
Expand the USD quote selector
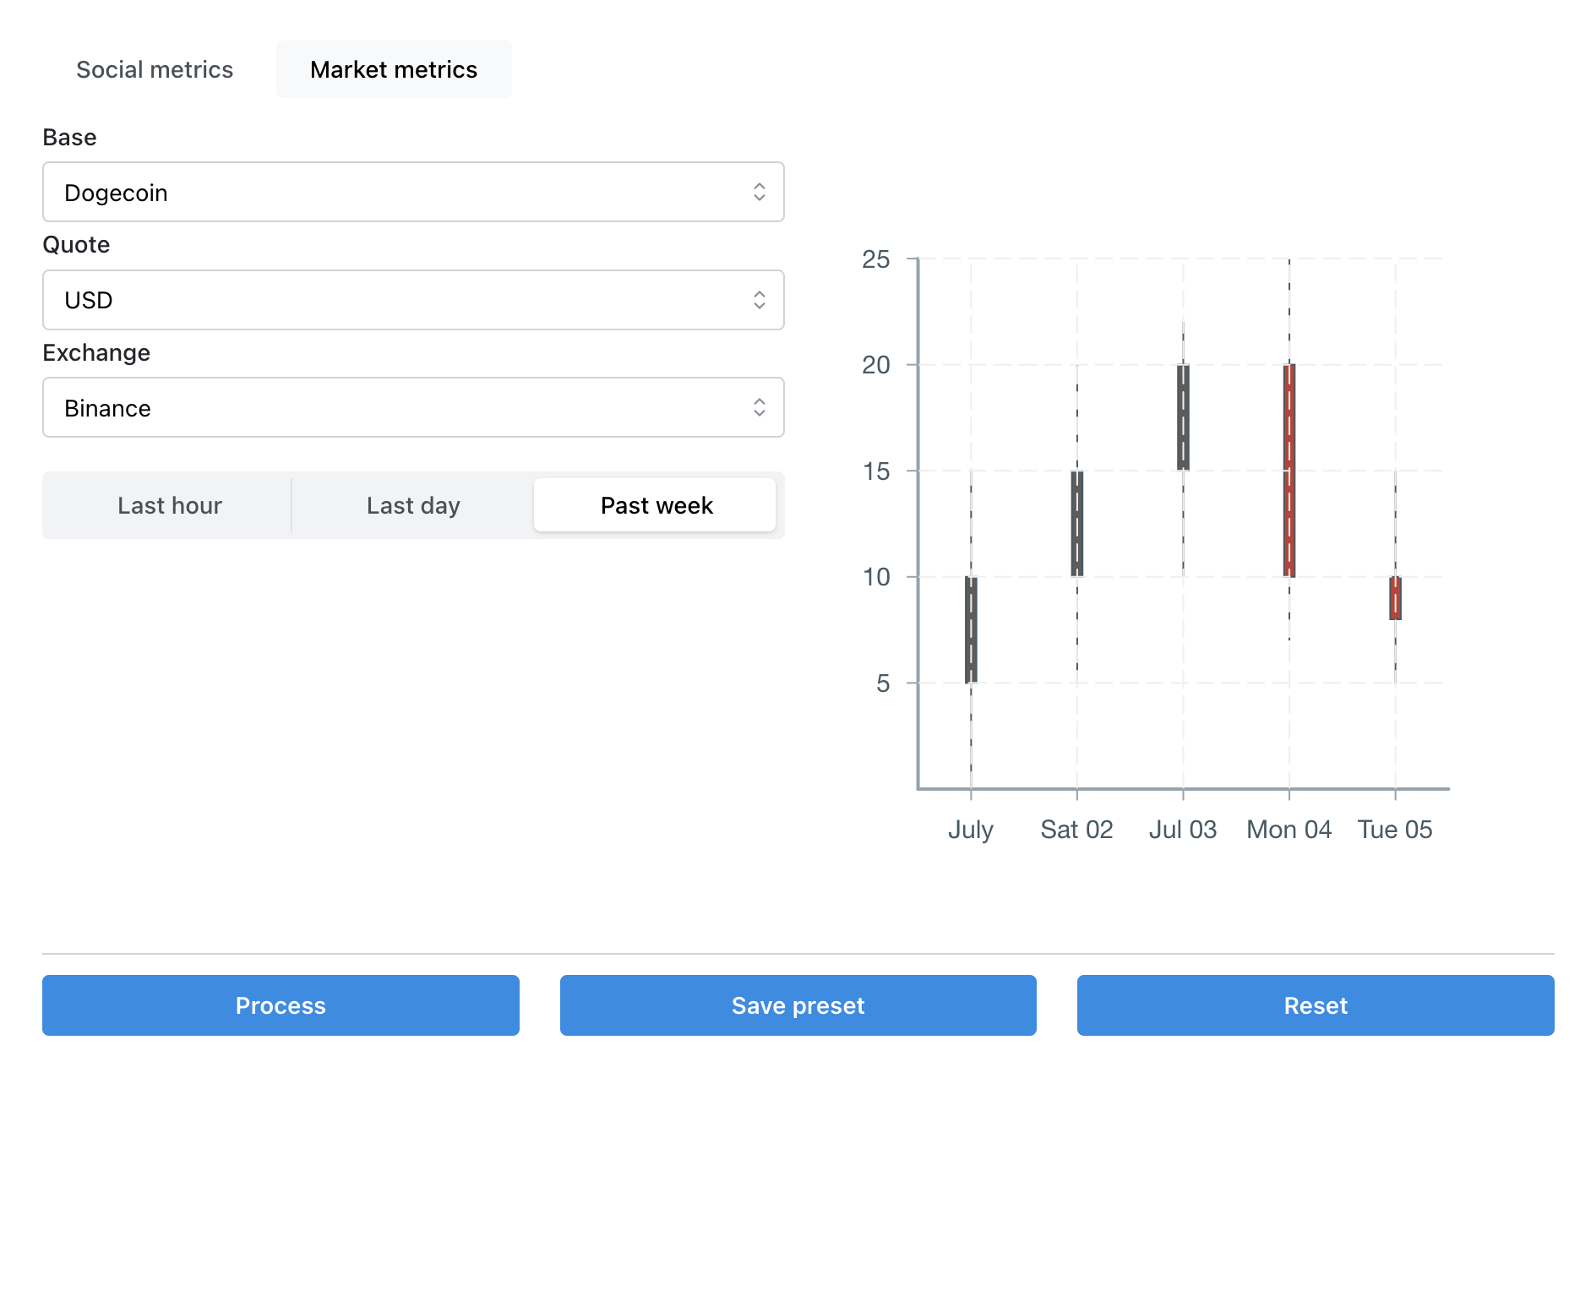point(413,300)
